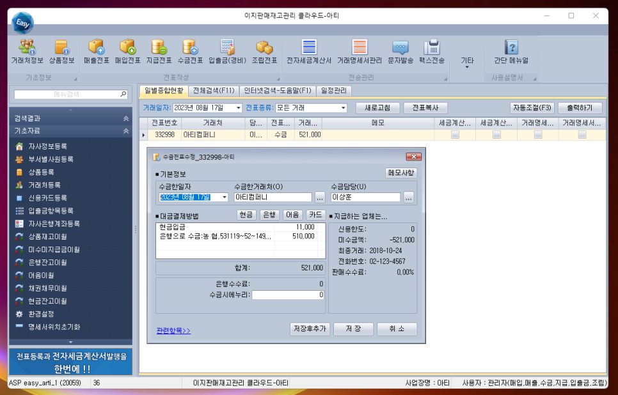Viewport: 618px width, 395px height.
Task: Open 간단 메뉴얼 help icon
Action: tap(511, 52)
